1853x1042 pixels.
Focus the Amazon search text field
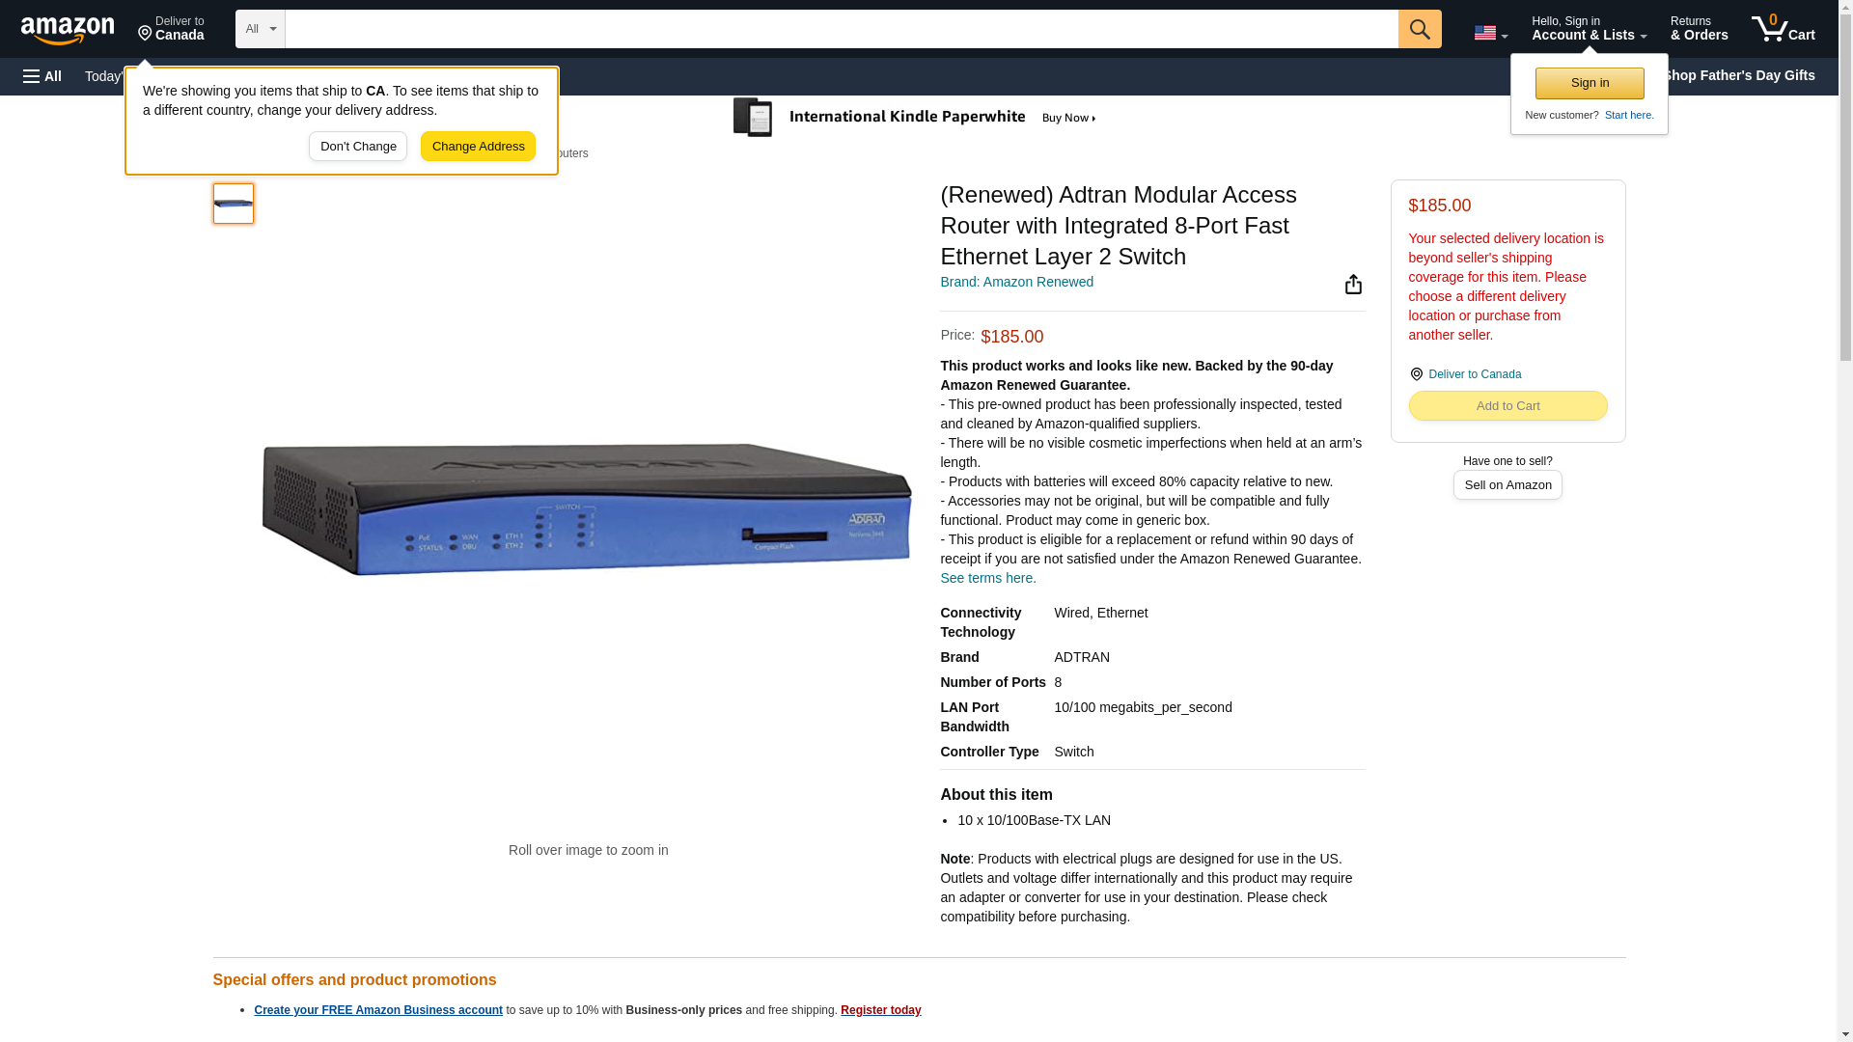(x=842, y=29)
